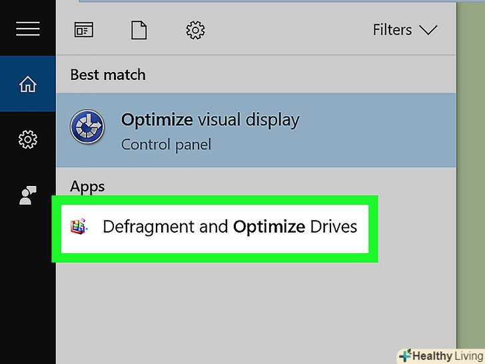
Task: Open the settings gear in the left sidebar
Action: (x=27, y=139)
